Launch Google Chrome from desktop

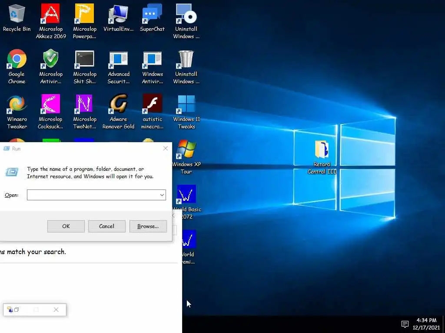point(17,66)
